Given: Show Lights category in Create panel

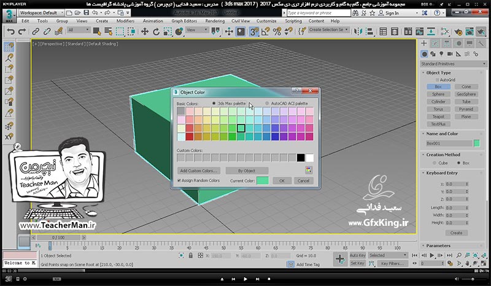Looking at the screenshot, I should click(x=441, y=54).
